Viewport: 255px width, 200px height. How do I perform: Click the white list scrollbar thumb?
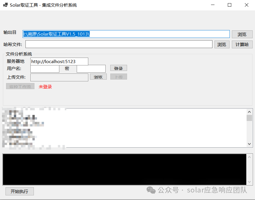[249, 118]
